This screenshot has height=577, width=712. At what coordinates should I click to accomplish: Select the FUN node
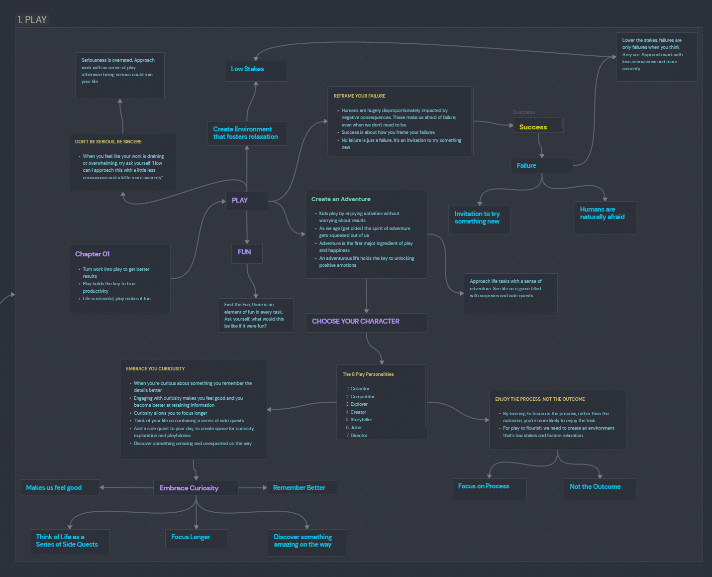[247, 253]
